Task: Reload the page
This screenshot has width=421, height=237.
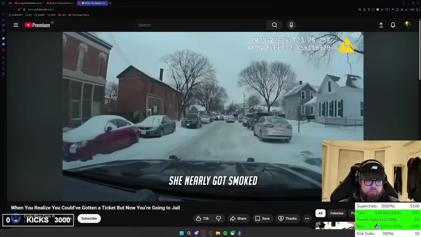Action: click(x=19, y=10)
